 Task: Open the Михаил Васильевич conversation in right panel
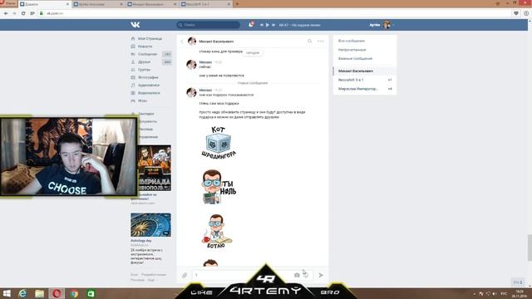click(x=365, y=71)
